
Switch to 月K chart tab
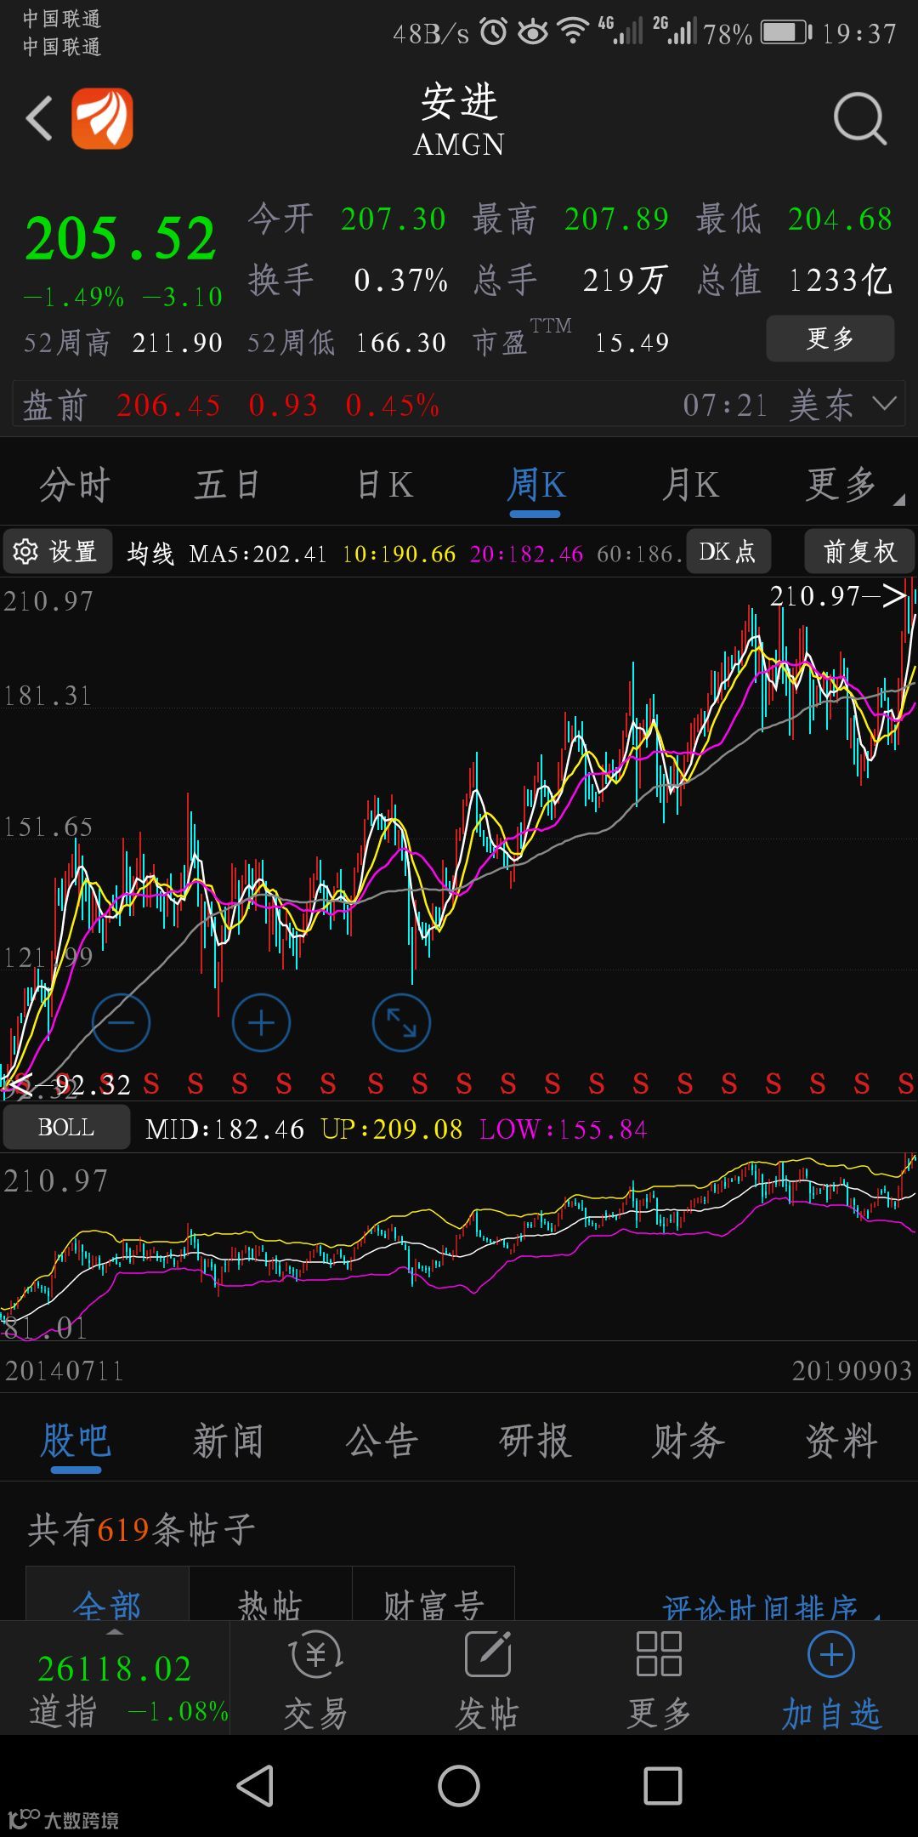pos(690,486)
